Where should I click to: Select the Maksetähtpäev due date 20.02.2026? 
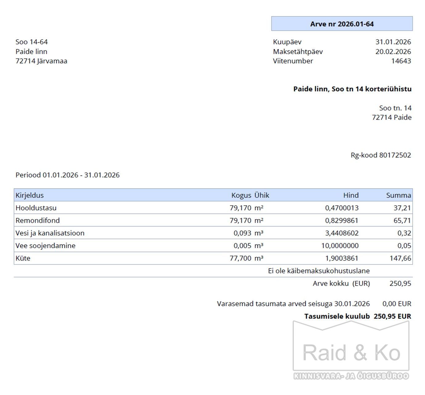click(393, 52)
